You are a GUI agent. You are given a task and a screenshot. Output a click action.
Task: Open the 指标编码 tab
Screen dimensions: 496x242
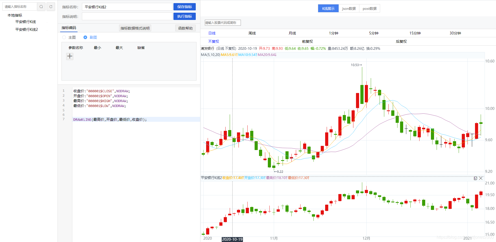(x=69, y=28)
